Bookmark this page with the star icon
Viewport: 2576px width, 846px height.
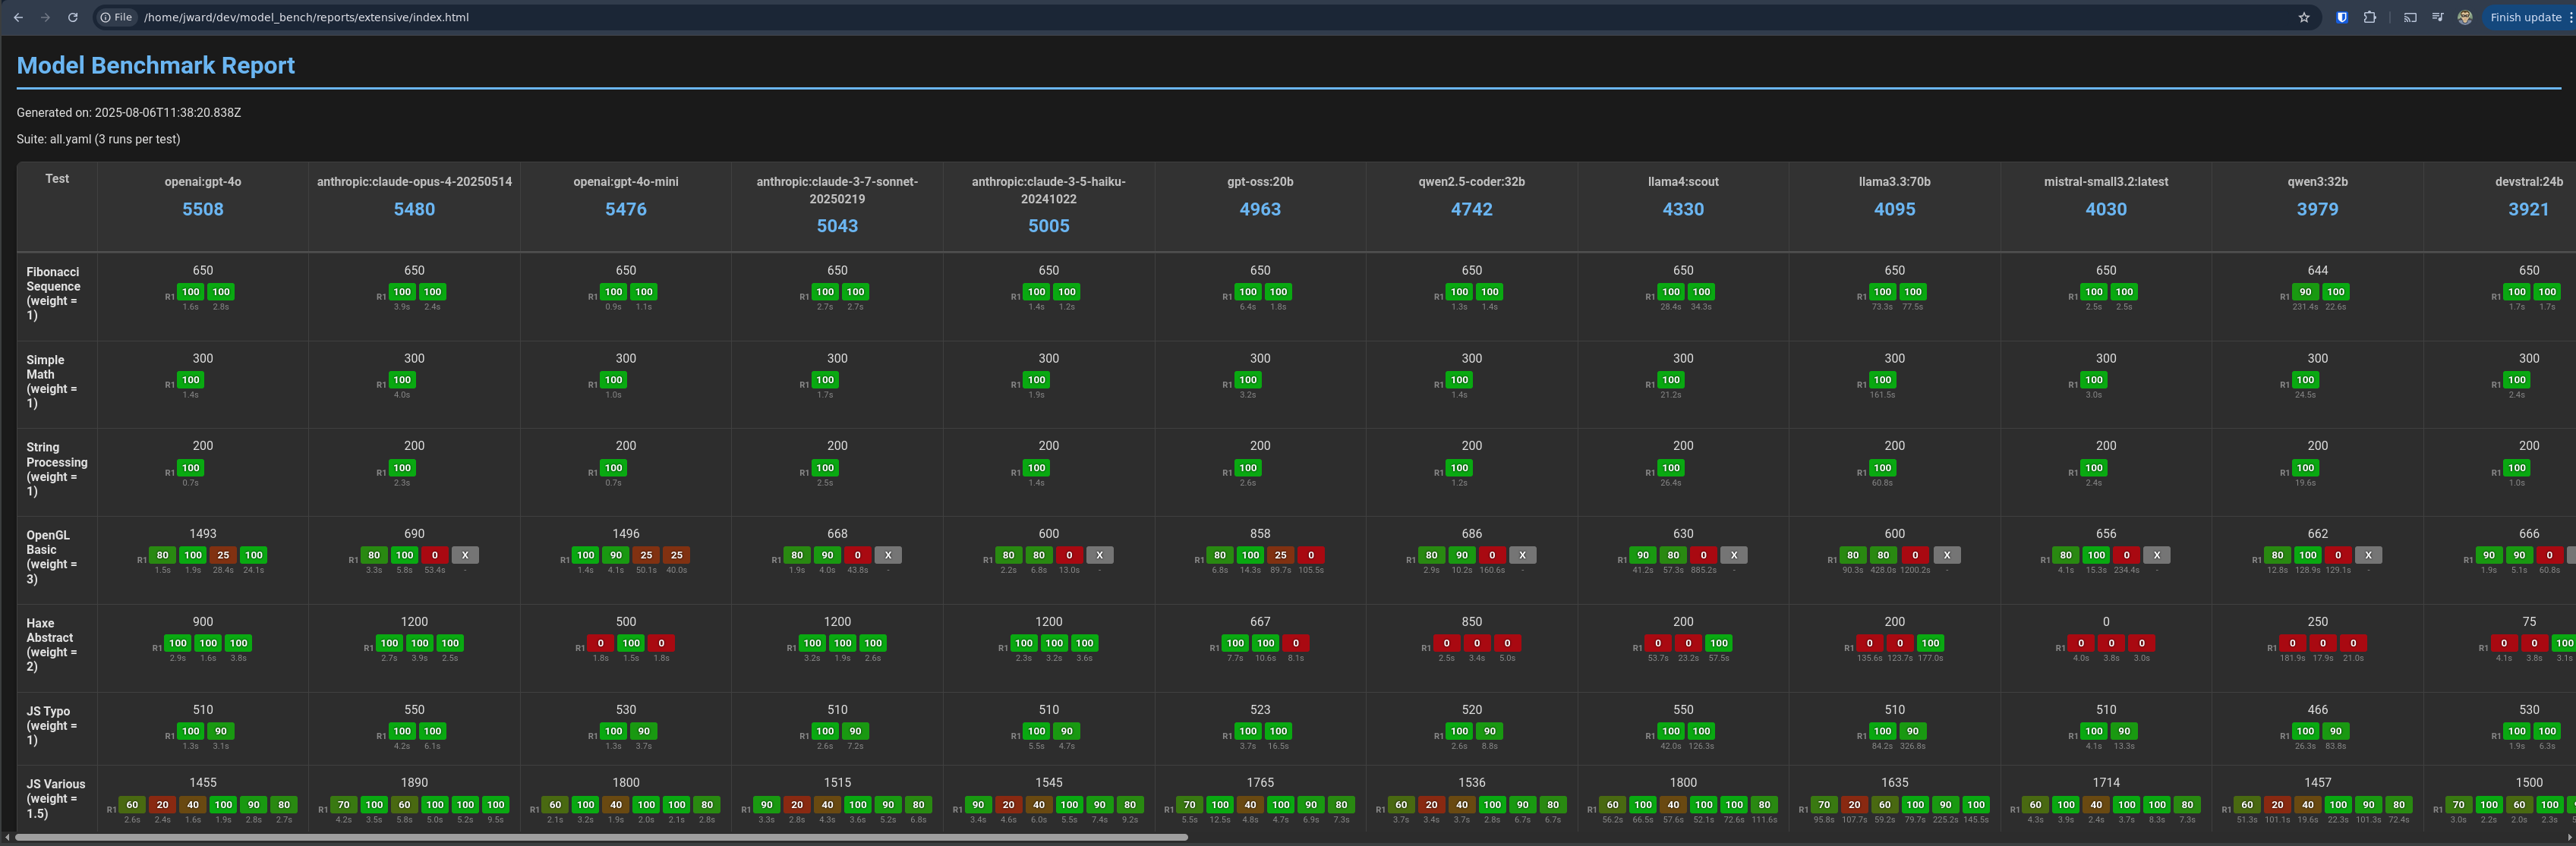[x=2304, y=17]
